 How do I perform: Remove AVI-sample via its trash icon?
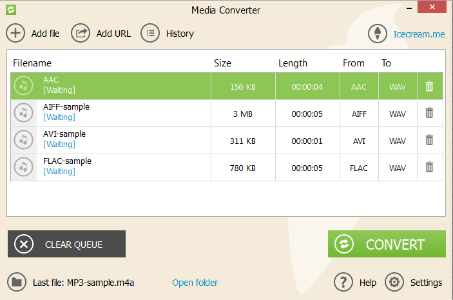(x=429, y=140)
